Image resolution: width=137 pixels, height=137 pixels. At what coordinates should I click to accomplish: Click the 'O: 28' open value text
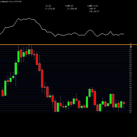(48, 6)
